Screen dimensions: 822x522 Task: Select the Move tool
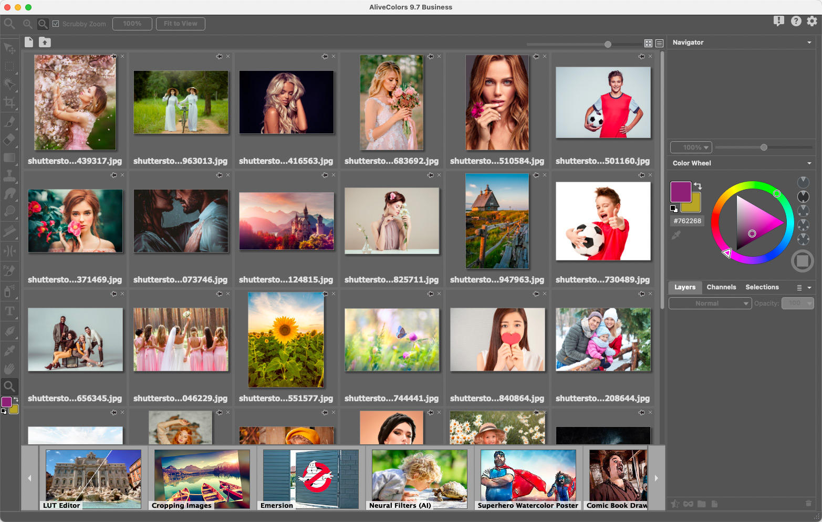9,49
